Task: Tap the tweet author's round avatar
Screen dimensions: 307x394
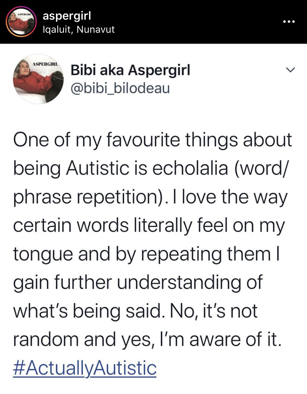Action: coord(38,79)
